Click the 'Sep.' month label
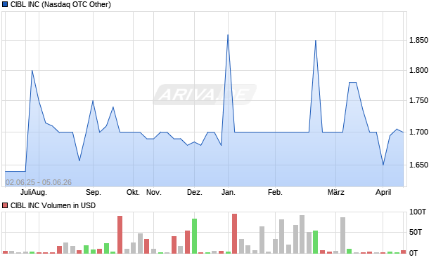The height and width of the screenshot is (260, 436). (93, 192)
